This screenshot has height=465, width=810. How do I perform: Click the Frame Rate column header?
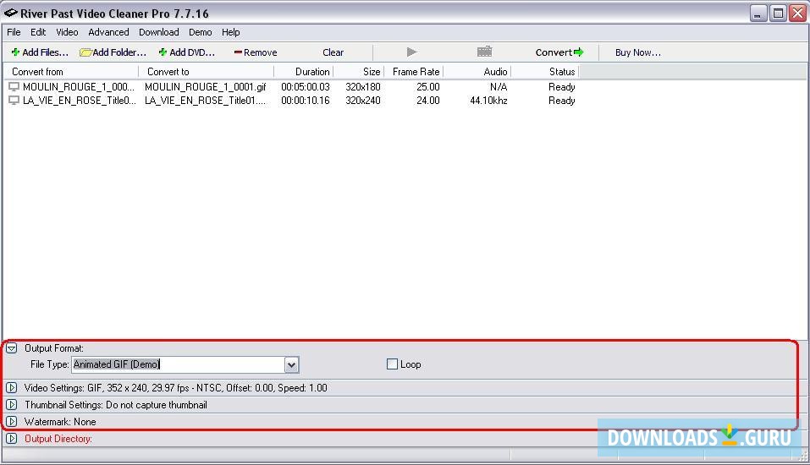tap(413, 72)
